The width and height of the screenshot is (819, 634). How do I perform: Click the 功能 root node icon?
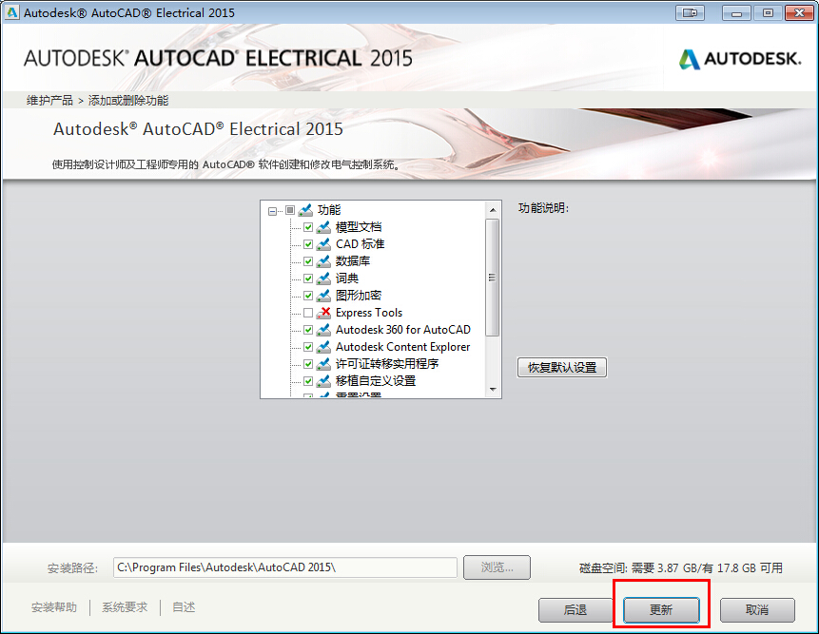(305, 210)
